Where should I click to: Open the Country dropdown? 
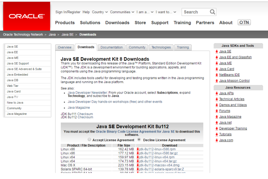pos(100,12)
